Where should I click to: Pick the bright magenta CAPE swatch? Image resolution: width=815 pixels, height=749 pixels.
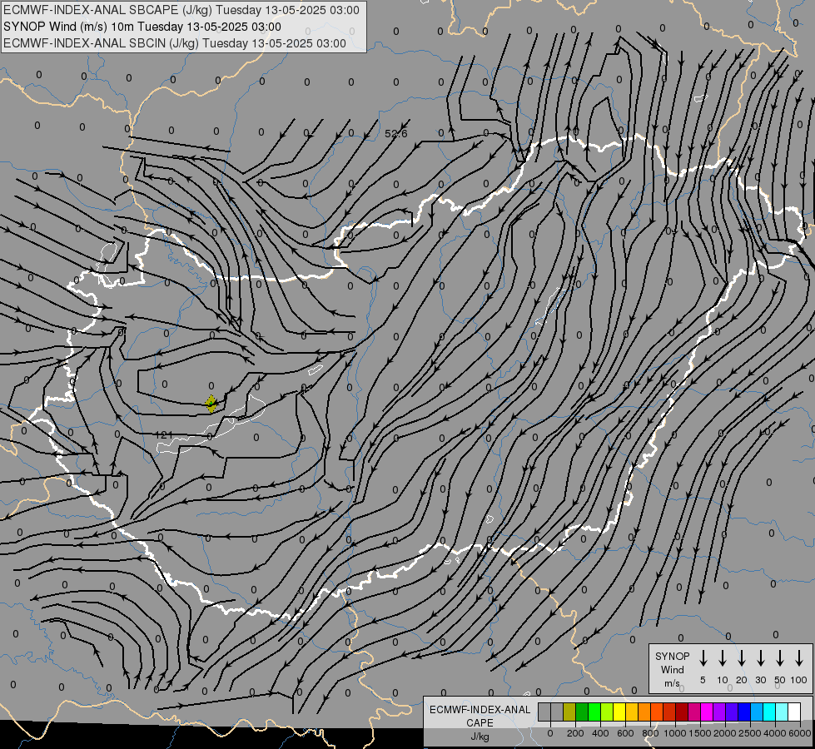pyautogui.click(x=708, y=712)
